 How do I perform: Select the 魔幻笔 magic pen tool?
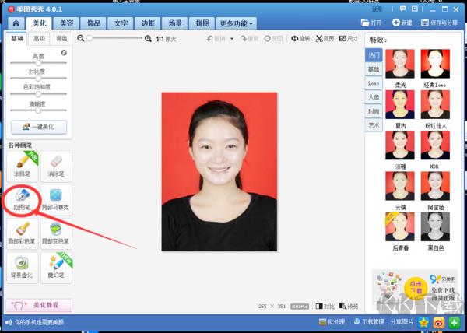[56, 268]
